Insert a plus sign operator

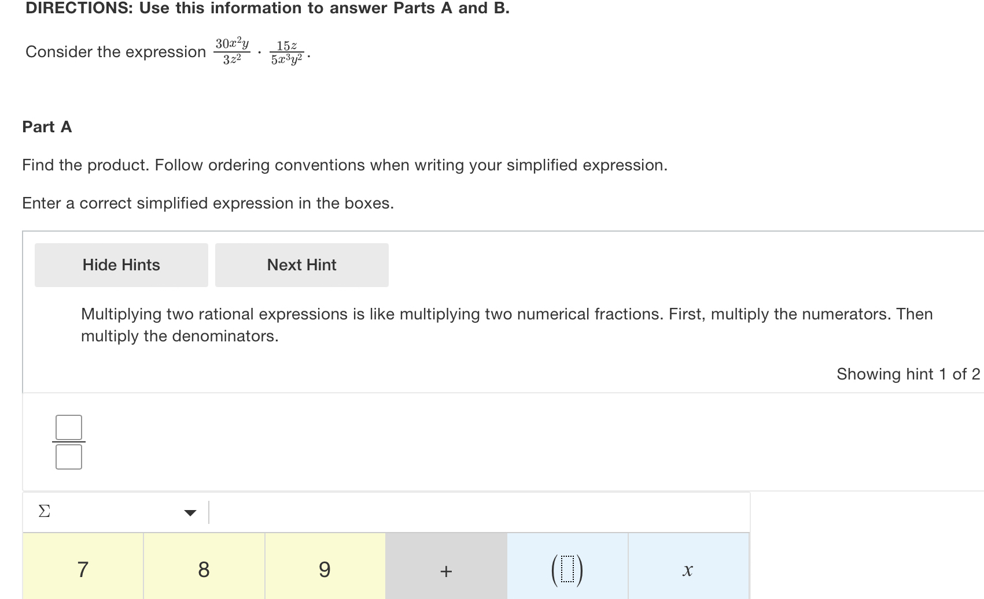446,570
